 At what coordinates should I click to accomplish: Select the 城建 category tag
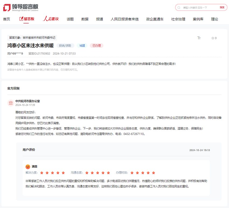pyautogui.click(x=82, y=45)
